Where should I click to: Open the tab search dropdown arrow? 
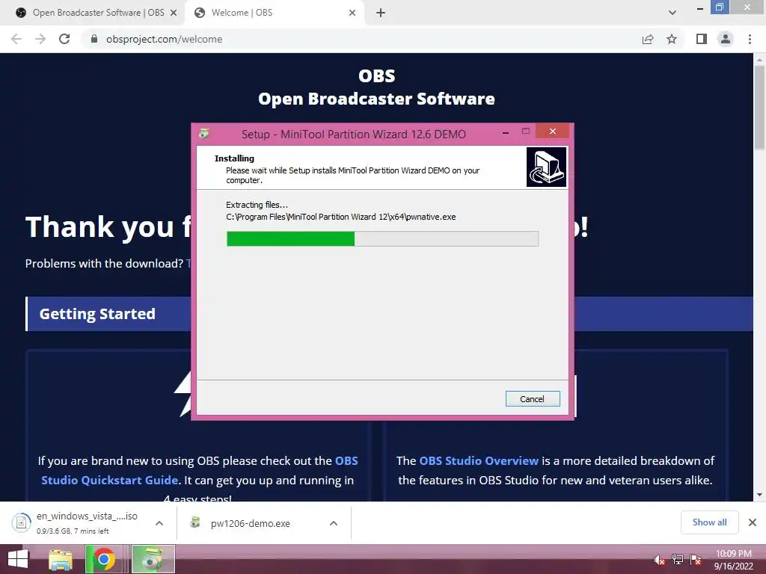tap(672, 13)
